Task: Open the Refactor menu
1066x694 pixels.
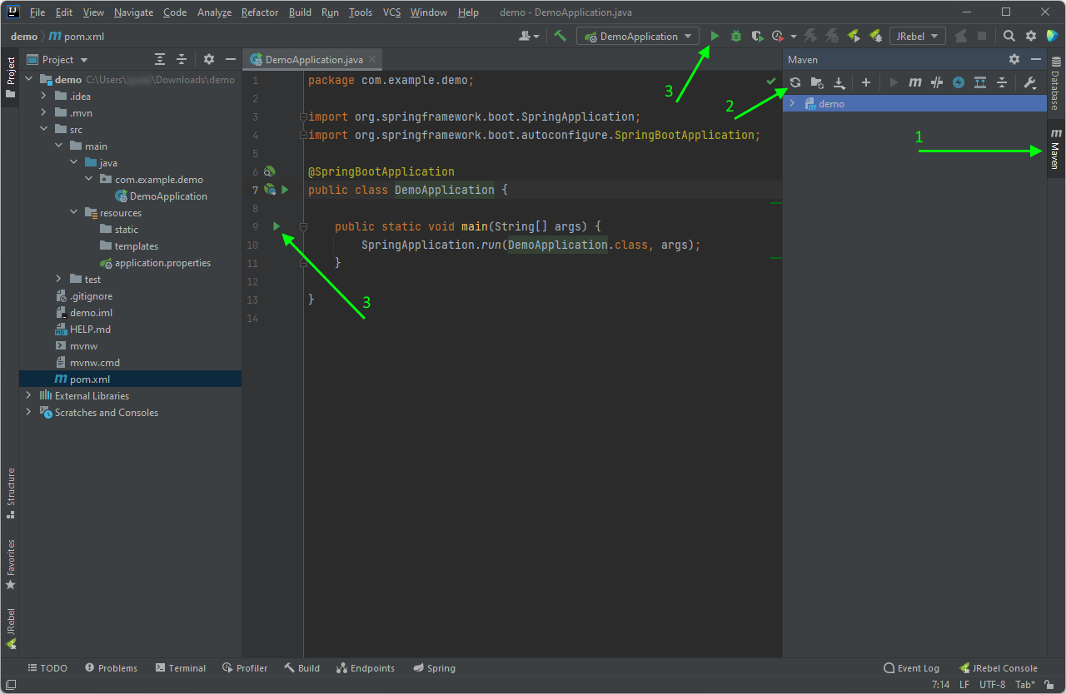Action: [259, 12]
